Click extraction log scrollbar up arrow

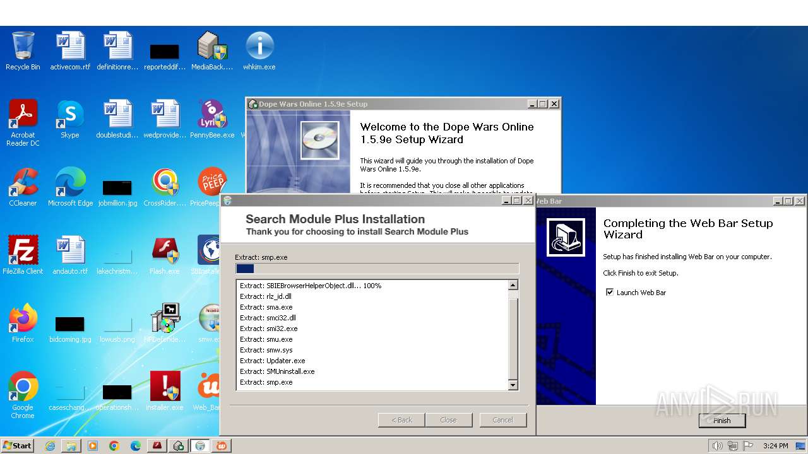[513, 286]
